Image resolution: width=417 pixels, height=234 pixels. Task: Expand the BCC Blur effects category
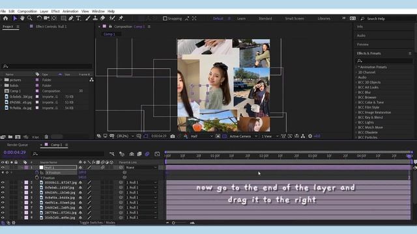356,92
